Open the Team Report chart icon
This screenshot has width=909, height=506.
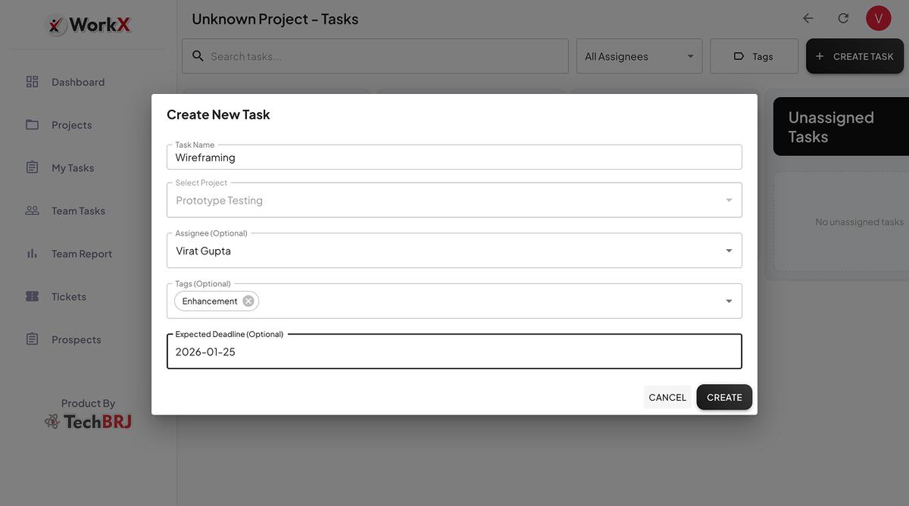pyautogui.click(x=32, y=252)
